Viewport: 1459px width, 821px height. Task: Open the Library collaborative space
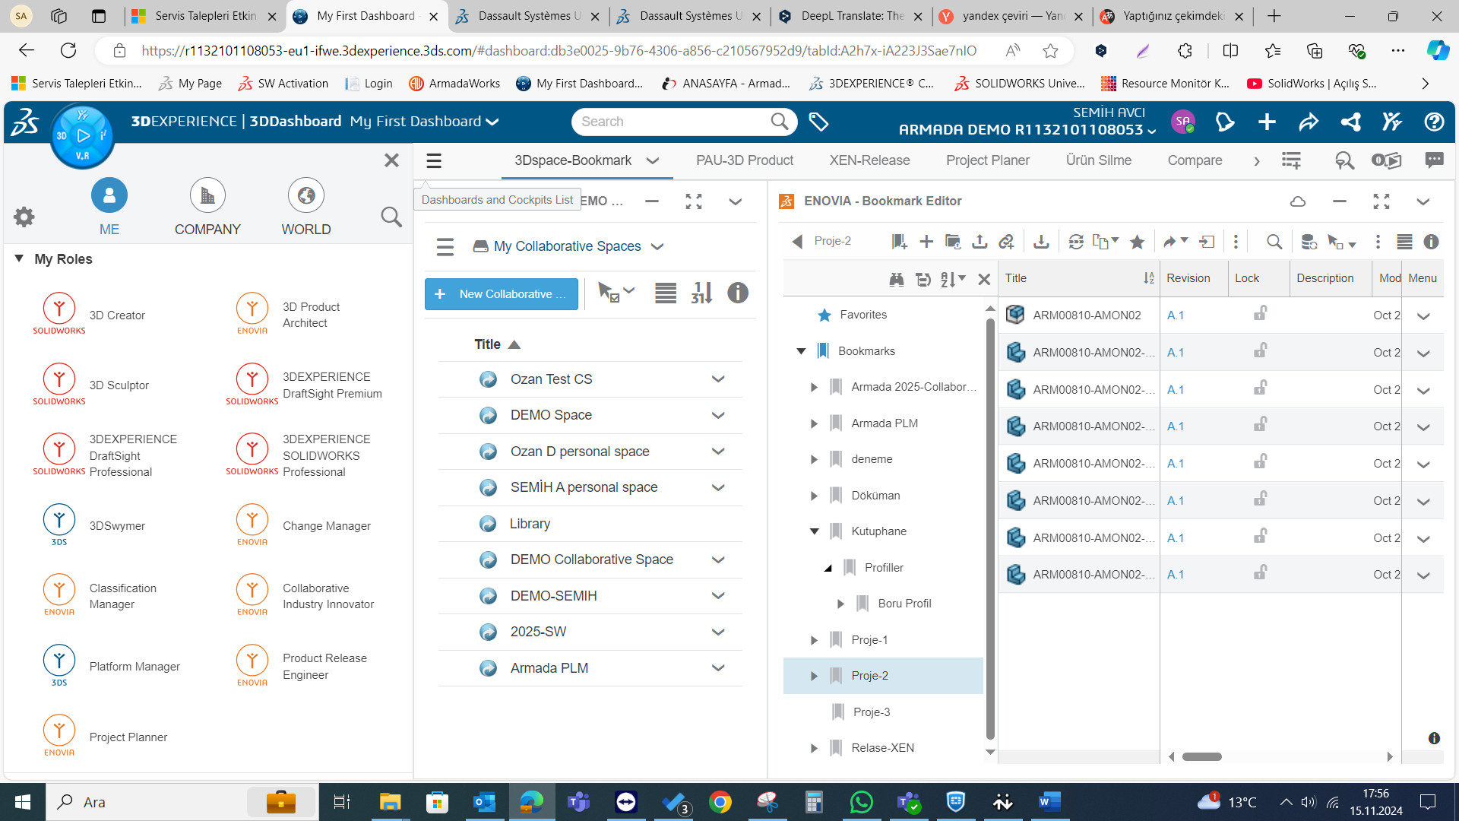pos(530,524)
